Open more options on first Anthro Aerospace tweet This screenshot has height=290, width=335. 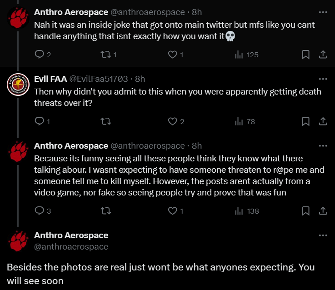[x=323, y=12]
